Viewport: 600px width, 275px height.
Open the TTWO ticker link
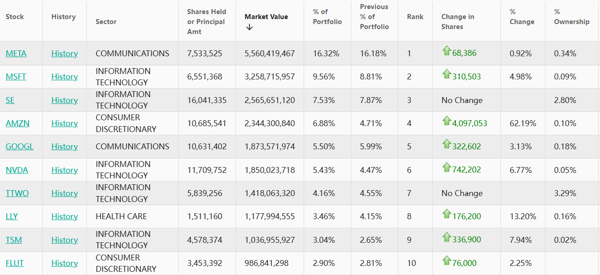click(x=17, y=193)
